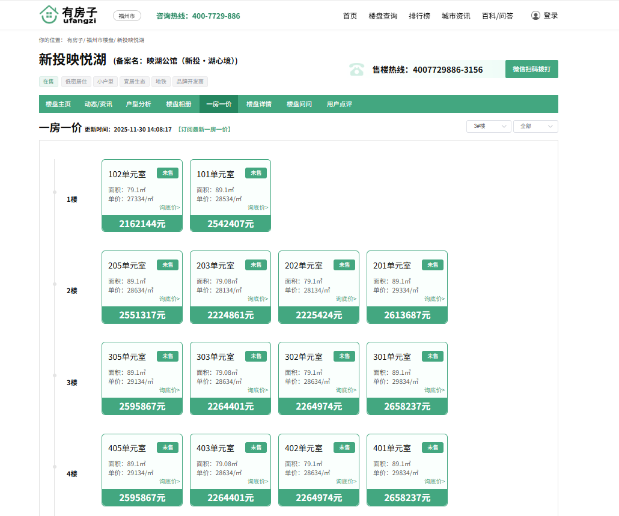Open the 福州市 city selector
Viewport: 619px width, 516px height.
127,16
